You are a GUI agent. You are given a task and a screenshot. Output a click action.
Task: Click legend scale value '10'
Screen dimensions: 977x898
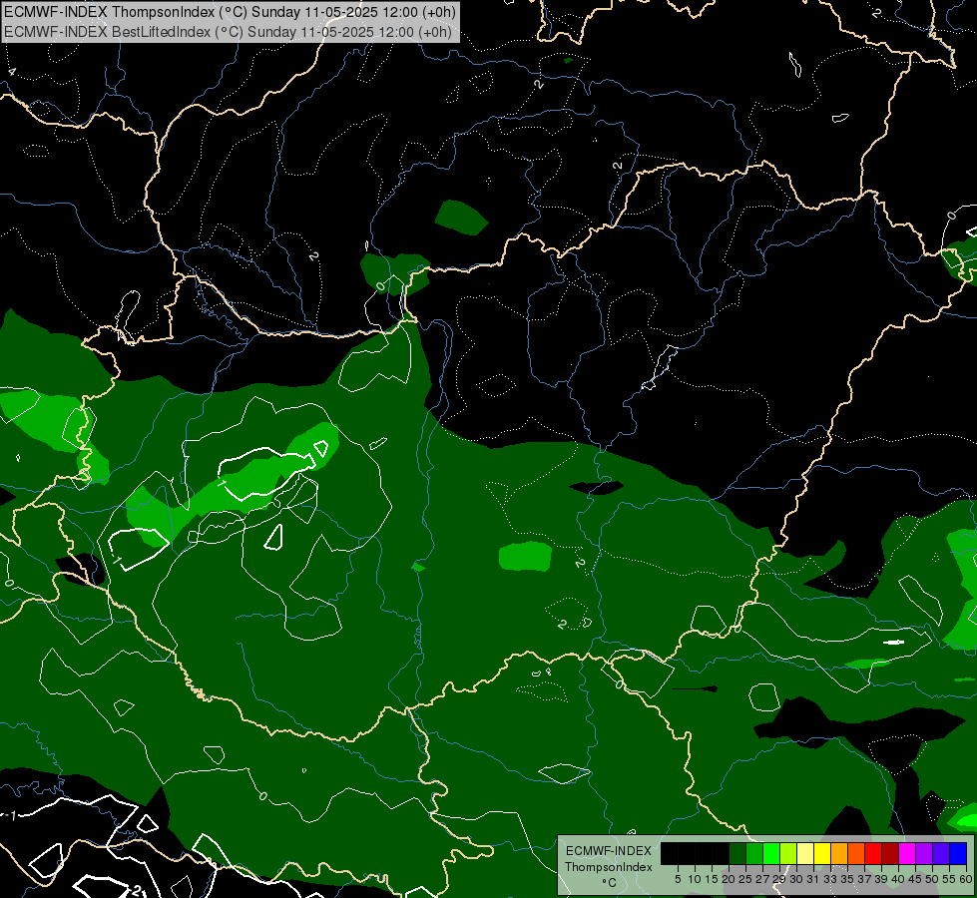pyautogui.click(x=695, y=879)
